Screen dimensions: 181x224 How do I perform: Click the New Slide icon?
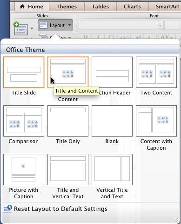pyautogui.click(x=21, y=29)
